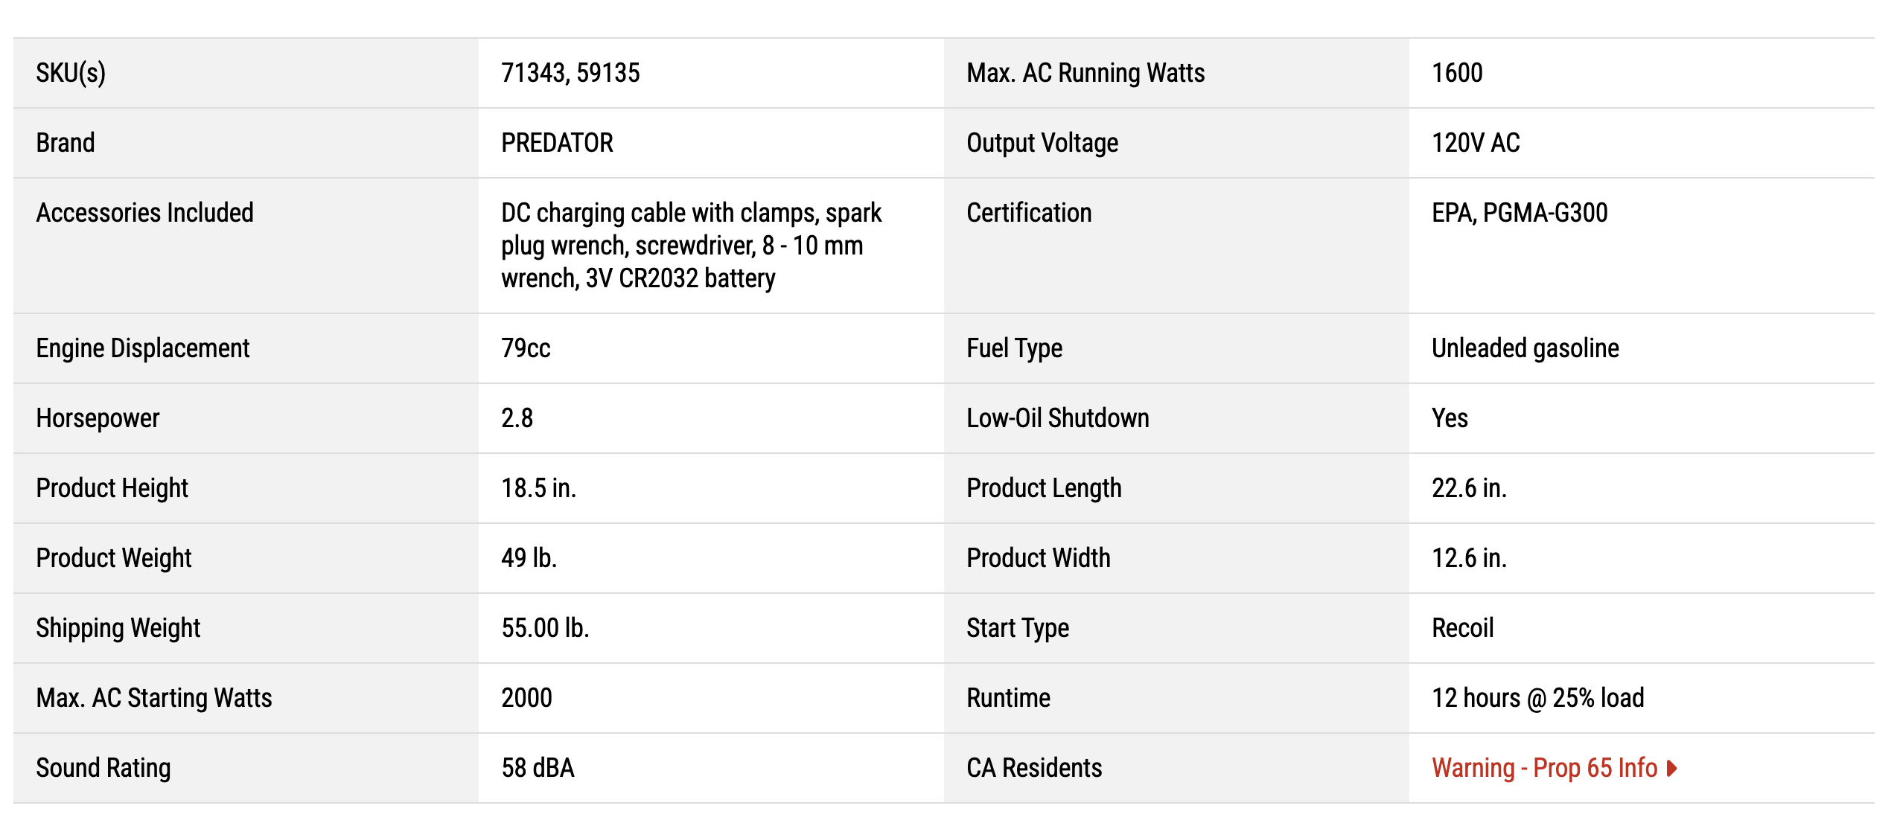This screenshot has width=1894, height=826.
Task: Click the Max. AC Running Watts value 1600
Action: point(1457,73)
